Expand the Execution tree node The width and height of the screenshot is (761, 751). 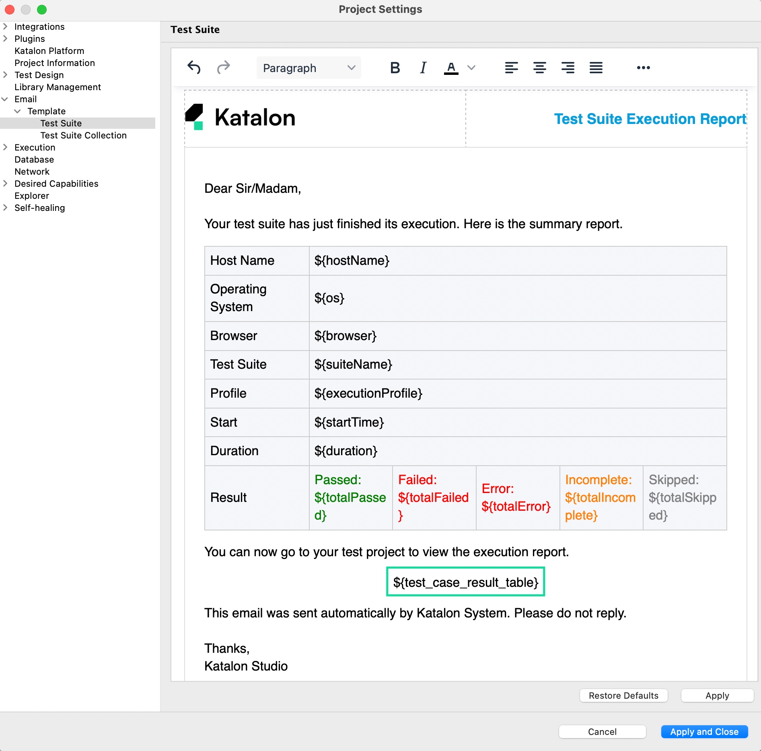5,147
